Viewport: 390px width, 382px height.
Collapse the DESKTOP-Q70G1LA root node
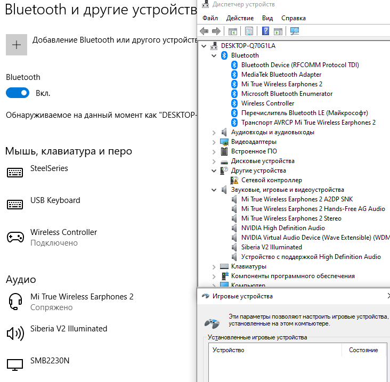pyautogui.click(x=204, y=46)
